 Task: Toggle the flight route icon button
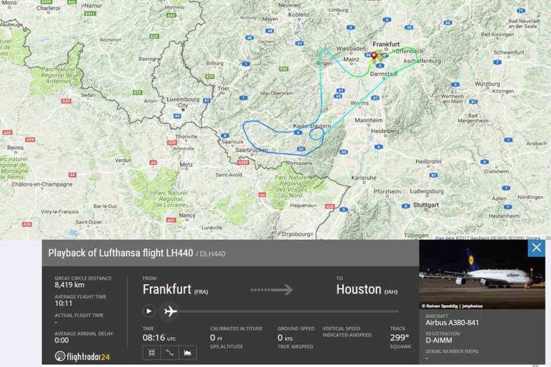coord(169,353)
